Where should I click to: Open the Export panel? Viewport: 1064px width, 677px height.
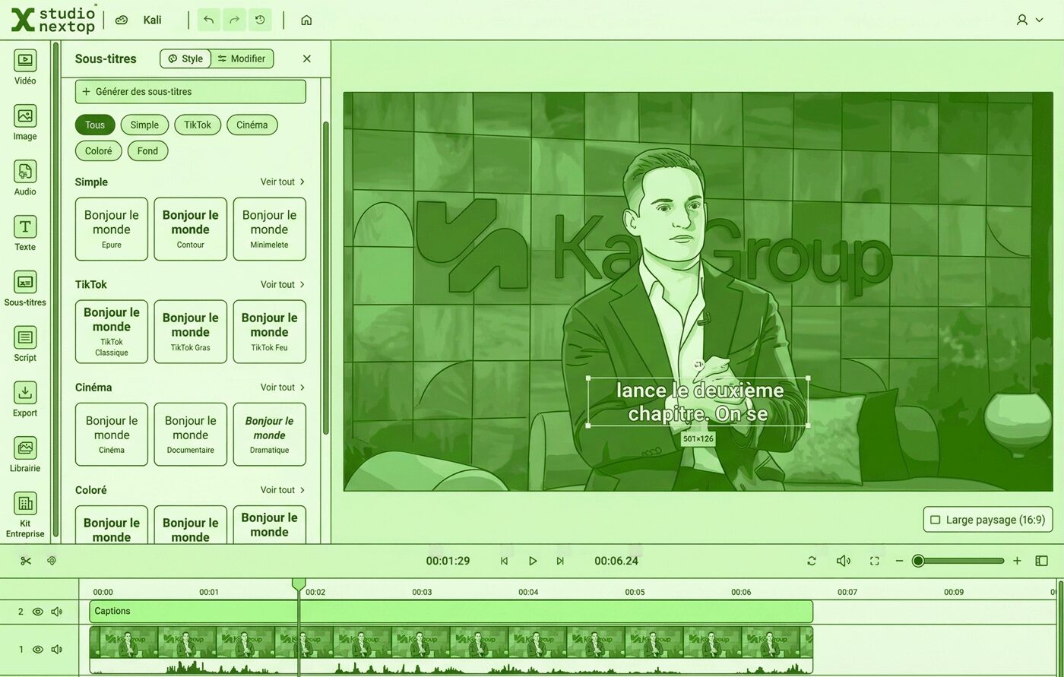[25, 399]
